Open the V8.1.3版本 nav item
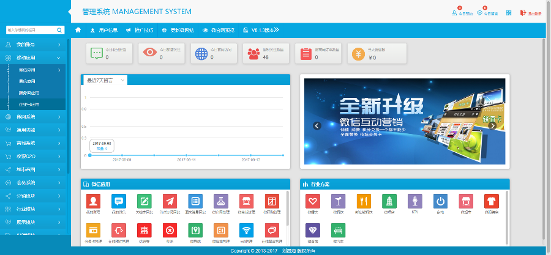The image size is (551, 255). coord(261,30)
